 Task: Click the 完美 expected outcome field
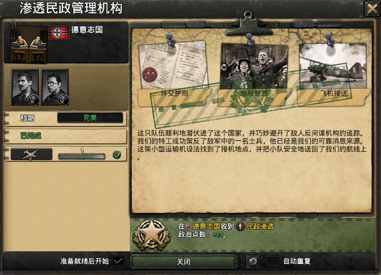pyautogui.click(x=90, y=118)
